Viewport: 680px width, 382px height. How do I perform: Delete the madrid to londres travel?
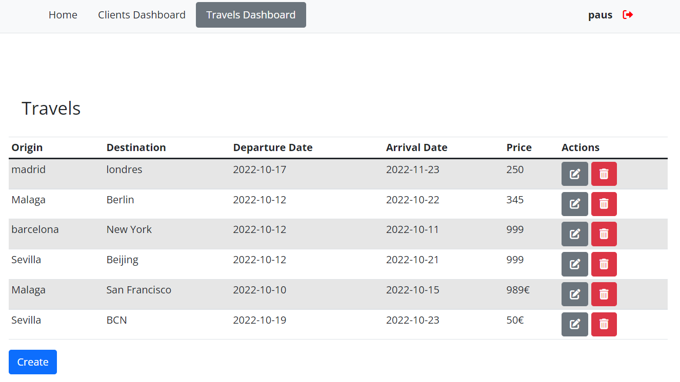(x=604, y=174)
